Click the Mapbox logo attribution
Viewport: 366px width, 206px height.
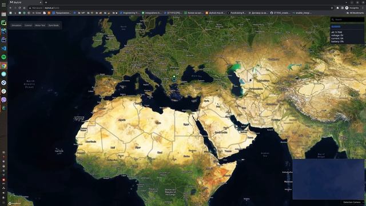click(x=15, y=204)
